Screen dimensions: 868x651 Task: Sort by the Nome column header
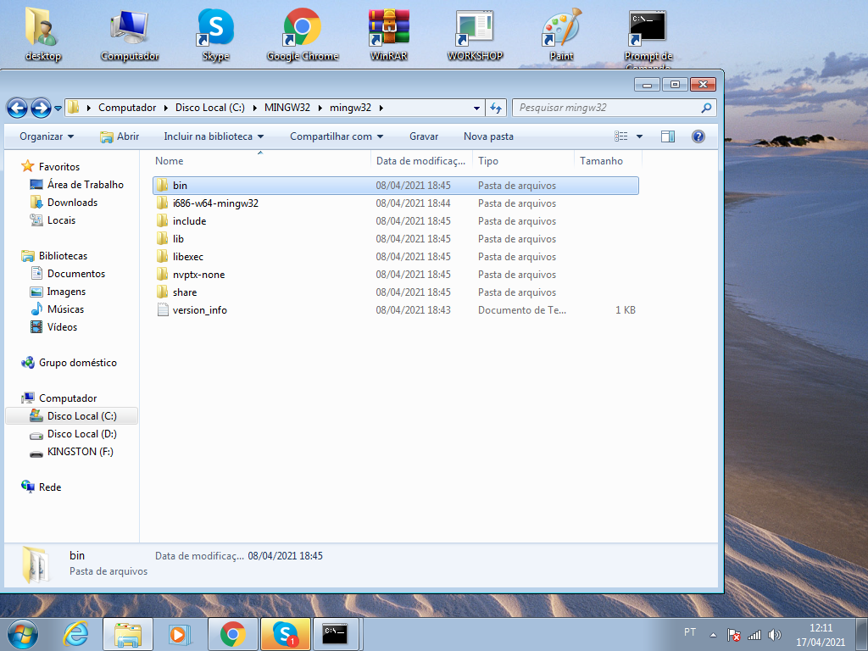tap(170, 161)
